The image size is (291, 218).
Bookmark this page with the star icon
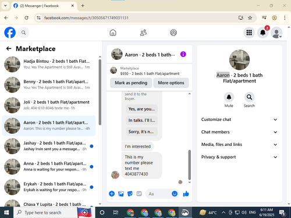click(250, 18)
